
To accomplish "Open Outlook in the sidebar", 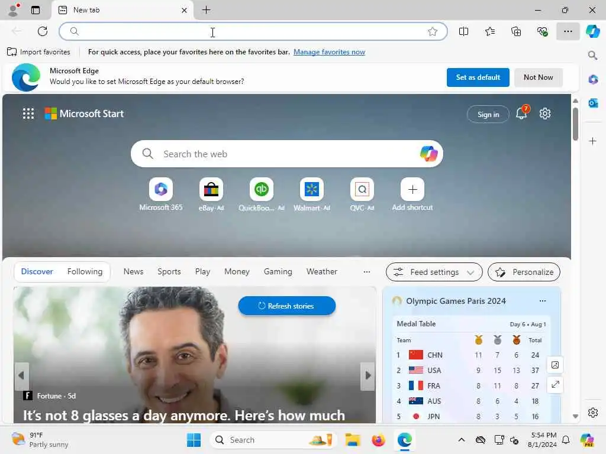I will pos(593,103).
